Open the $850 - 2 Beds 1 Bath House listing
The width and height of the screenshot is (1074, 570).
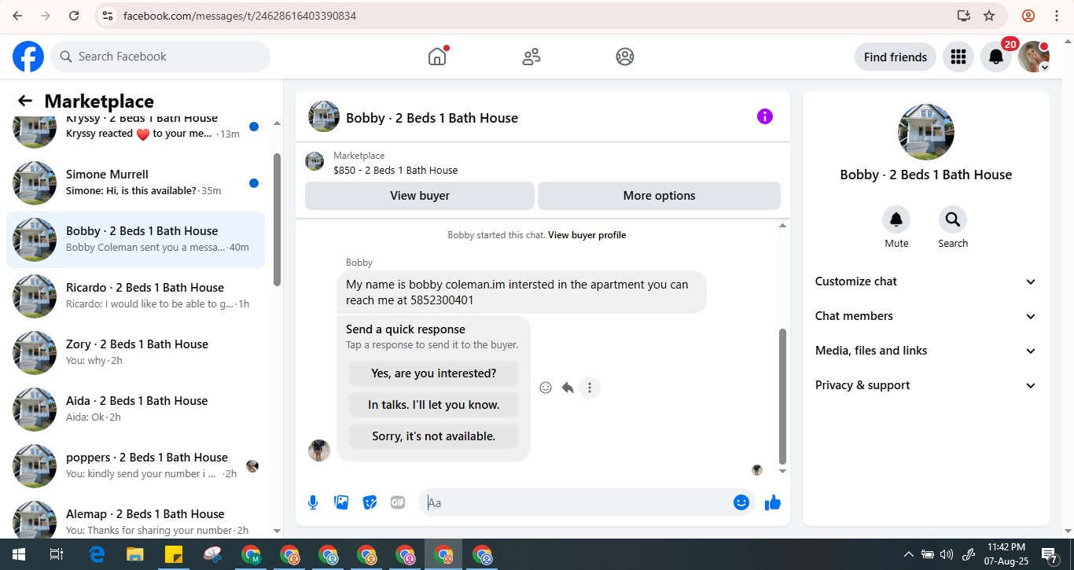pos(395,170)
